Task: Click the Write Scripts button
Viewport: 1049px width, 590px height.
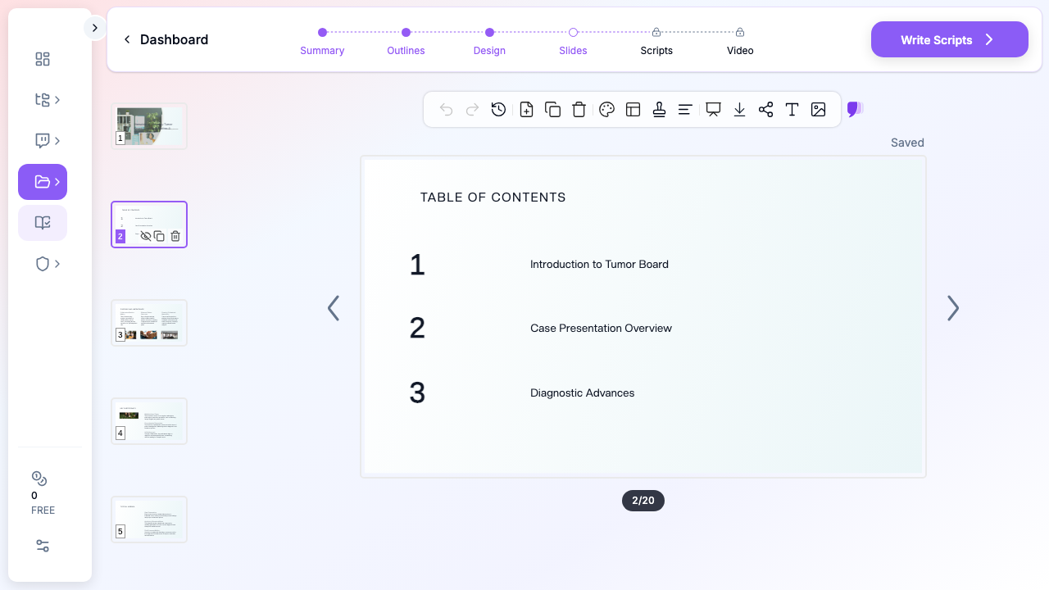Action: (949, 39)
